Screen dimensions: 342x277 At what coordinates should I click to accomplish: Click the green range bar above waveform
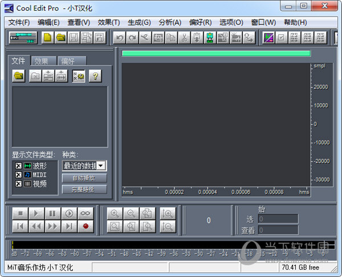[x=216, y=53]
